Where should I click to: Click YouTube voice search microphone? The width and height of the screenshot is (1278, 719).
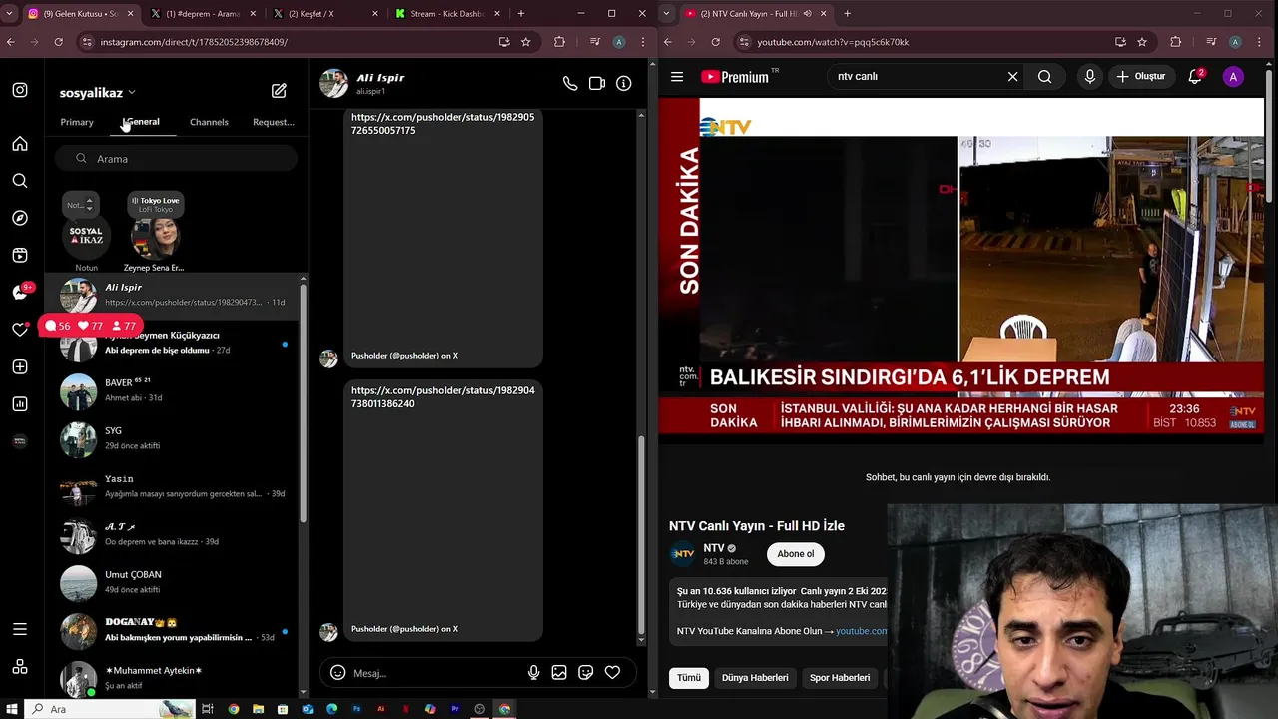[1090, 77]
